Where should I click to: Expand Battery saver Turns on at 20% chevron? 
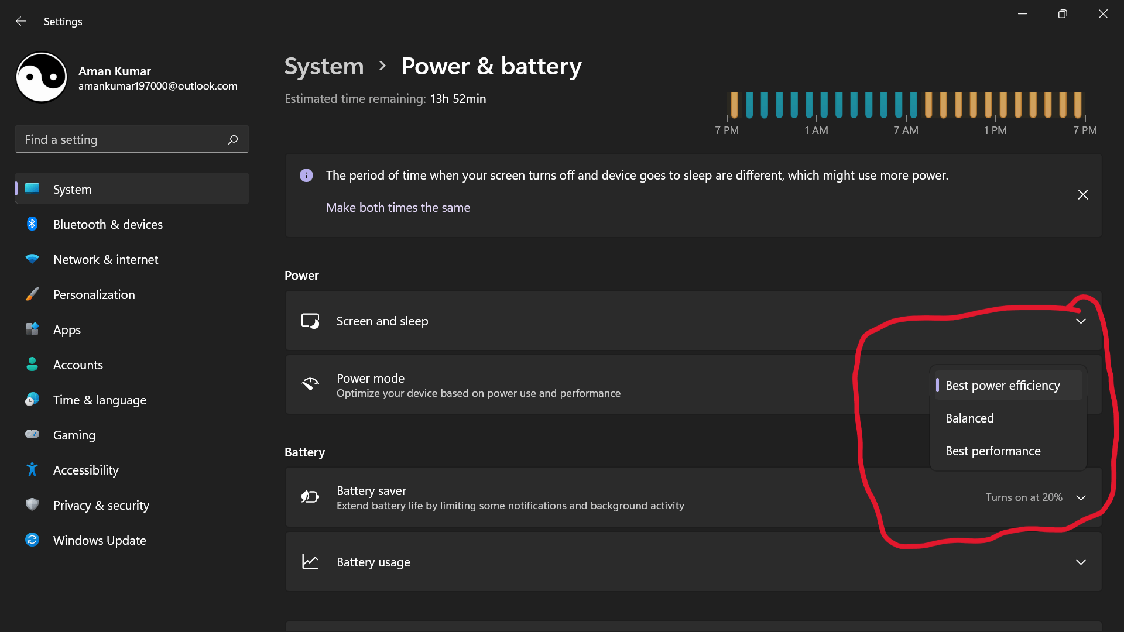[1081, 497]
